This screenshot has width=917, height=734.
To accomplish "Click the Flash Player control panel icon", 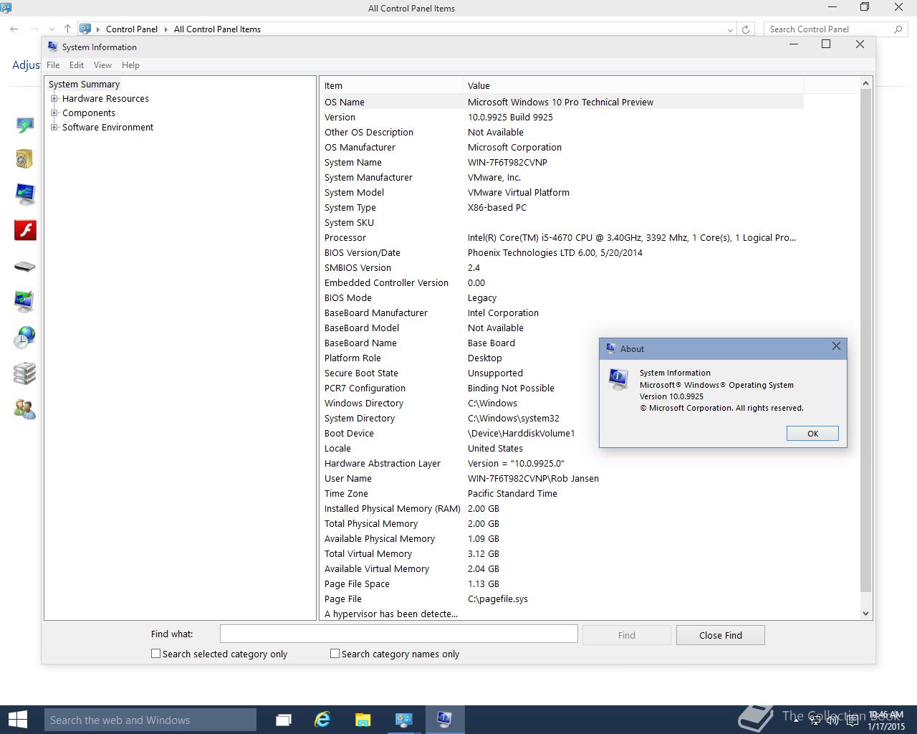I will [x=25, y=230].
